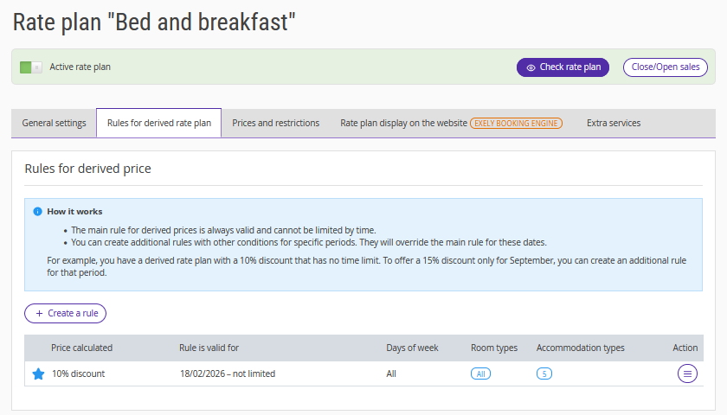Click the 18/02/2026 – not limited validity text
This screenshot has height=415, width=727.
coord(227,373)
